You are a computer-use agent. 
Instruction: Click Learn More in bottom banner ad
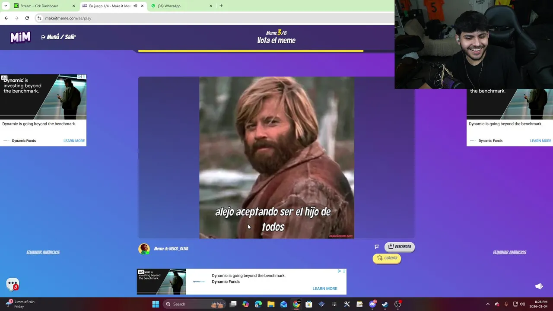point(325,289)
